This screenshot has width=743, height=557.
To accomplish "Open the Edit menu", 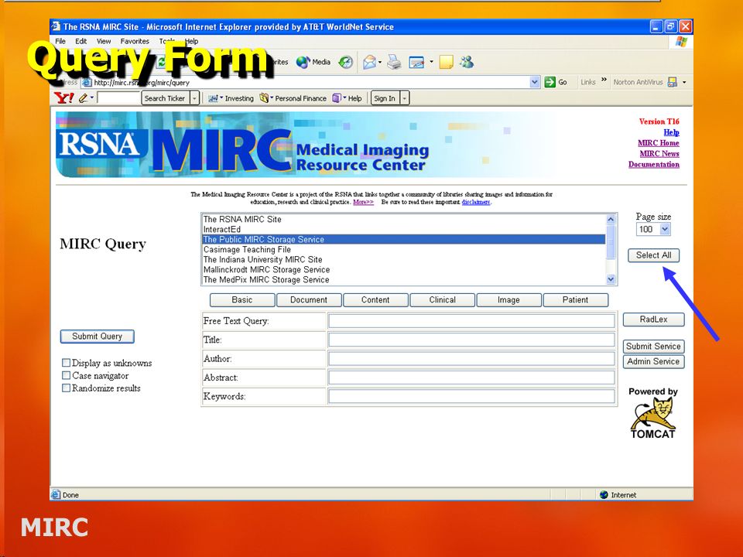I will tap(81, 41).
